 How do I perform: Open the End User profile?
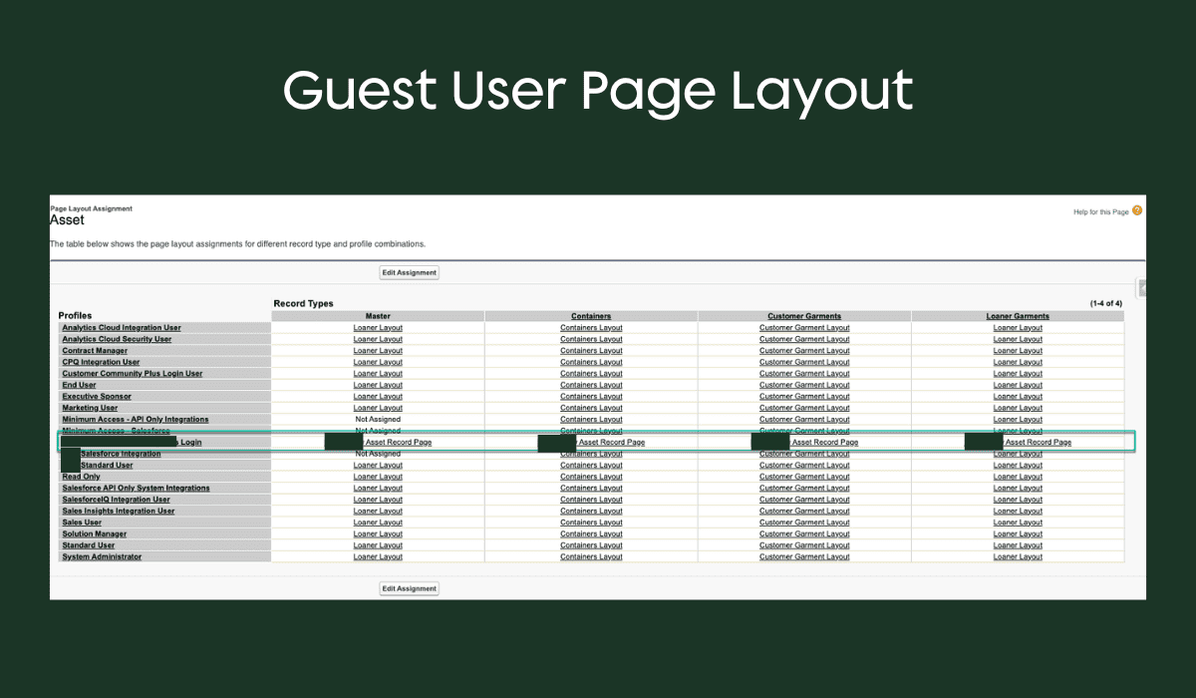78,384
